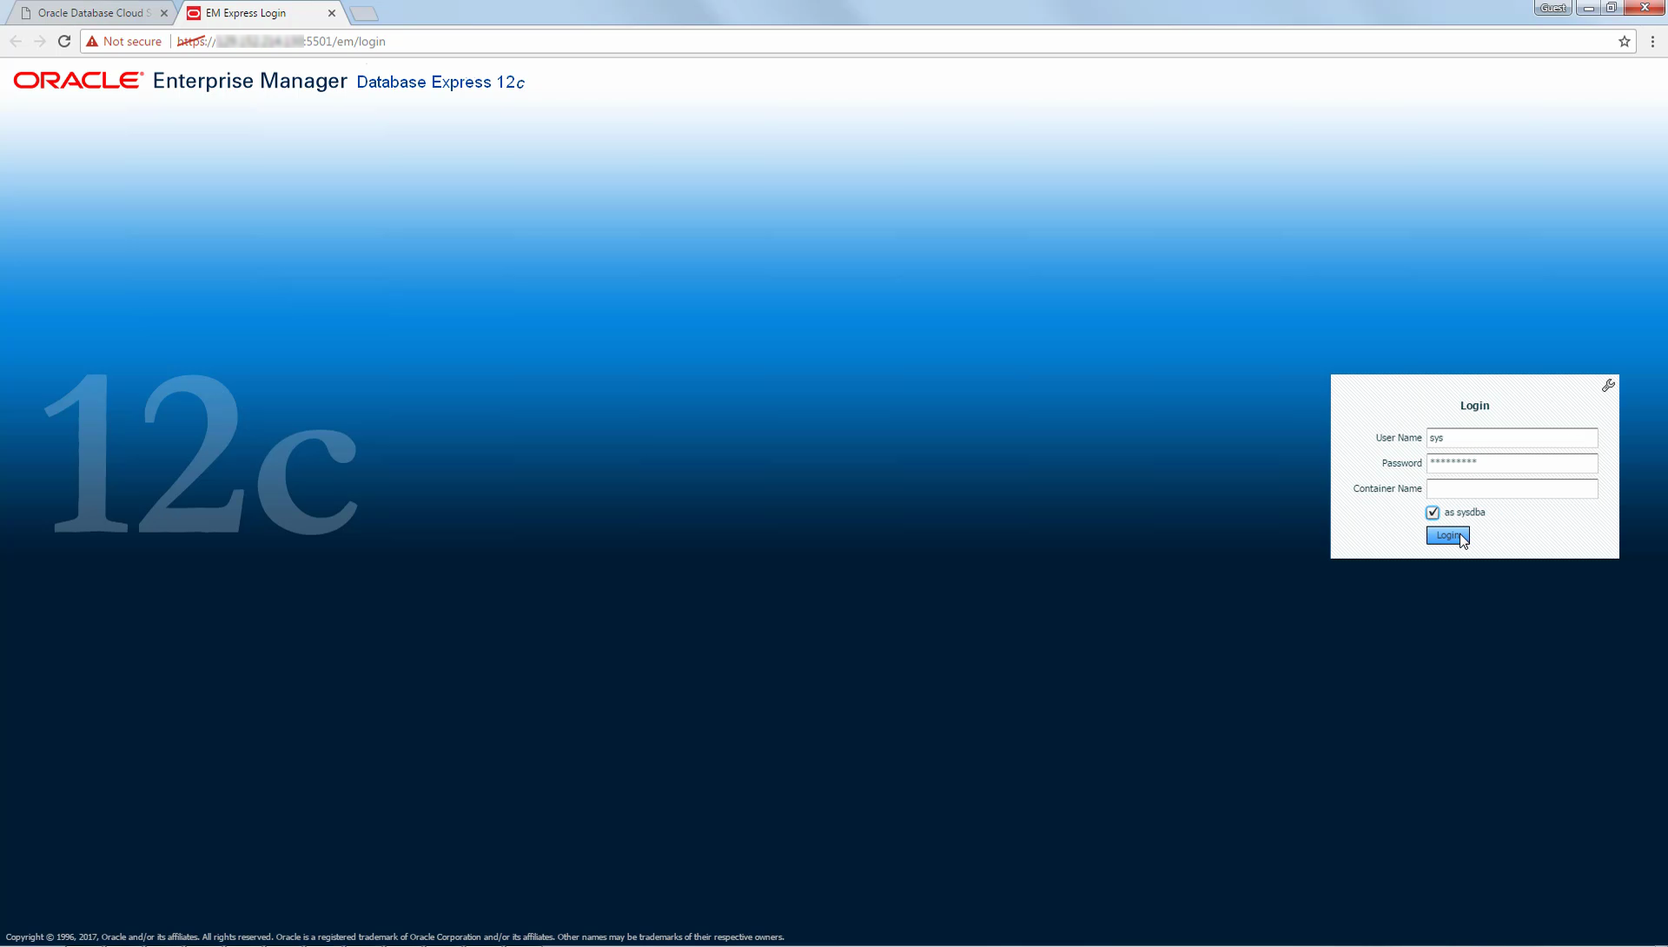
Task: Click the Login heading in panel
Action: [x=1474, y=406]
